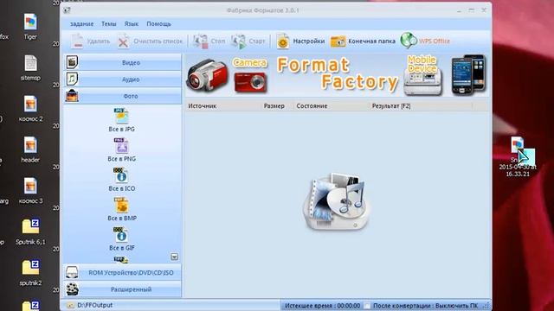Screen dimensions: 554x311
Task: Click Очистить список in toolbar
Action: [150, 41]
